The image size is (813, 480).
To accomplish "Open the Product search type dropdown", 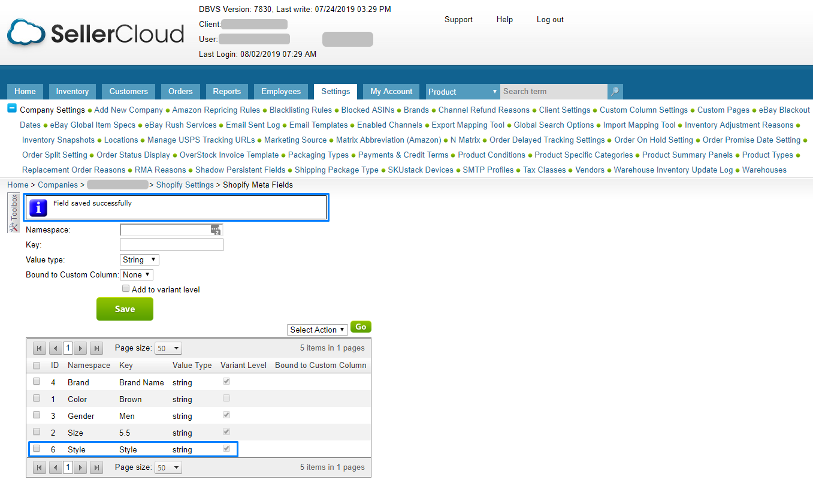I will (463, 92).
